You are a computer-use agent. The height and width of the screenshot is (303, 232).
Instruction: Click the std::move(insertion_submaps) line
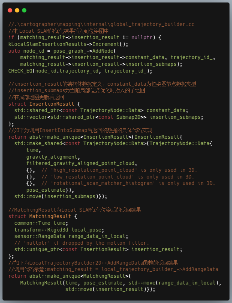click(x=61, y=196)
